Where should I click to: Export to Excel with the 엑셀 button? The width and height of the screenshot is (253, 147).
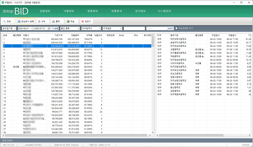(x=72, y=21)
